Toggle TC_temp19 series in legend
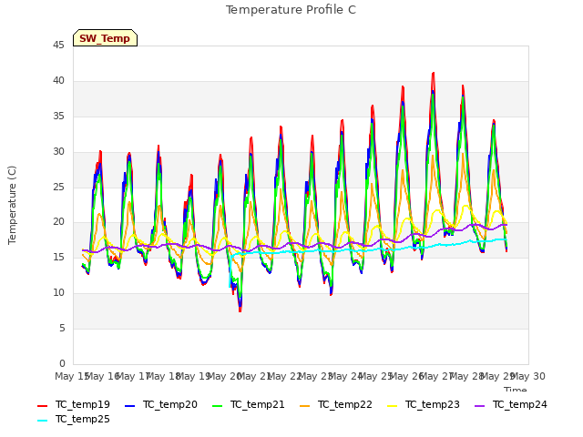 (74, 404)
